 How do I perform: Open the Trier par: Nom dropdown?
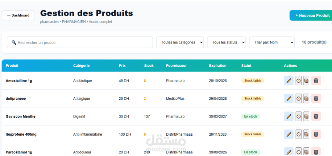pos(272,42)
